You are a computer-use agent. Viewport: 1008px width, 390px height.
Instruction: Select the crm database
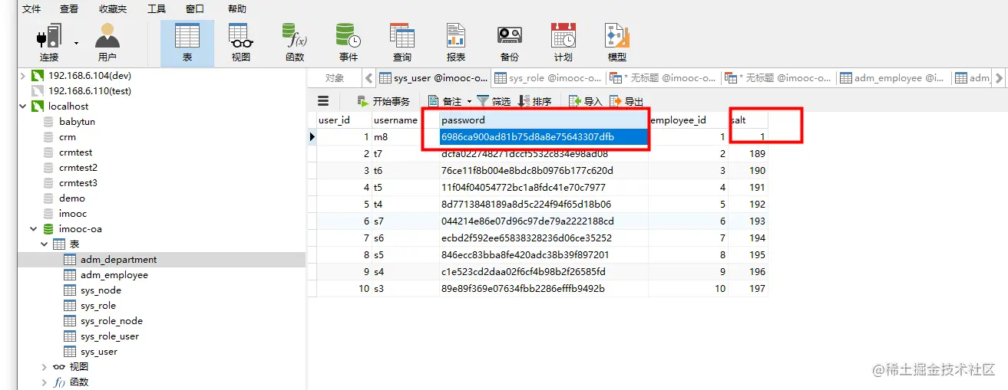pos(68,137)
